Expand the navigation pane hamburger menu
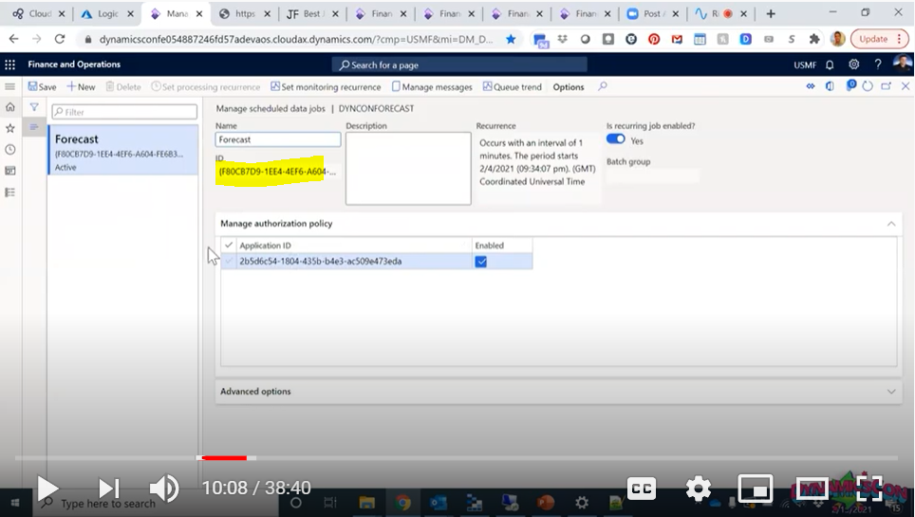 tap(9, 86)
